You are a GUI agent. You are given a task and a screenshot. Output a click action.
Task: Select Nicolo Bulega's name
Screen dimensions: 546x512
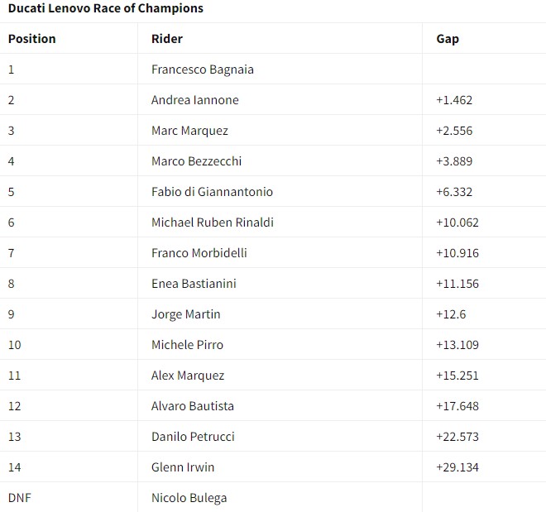[x=189, y=498]
